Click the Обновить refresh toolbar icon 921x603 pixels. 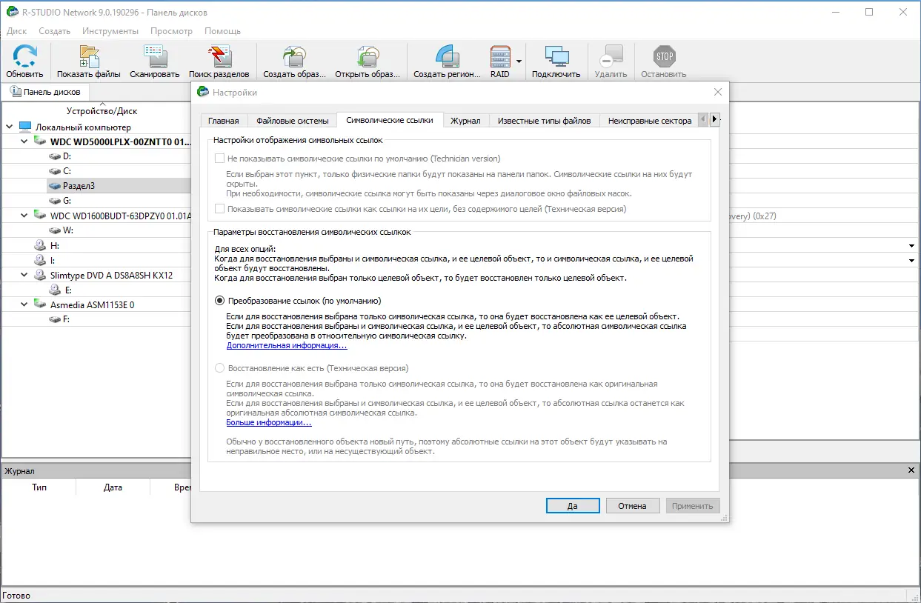25,57
